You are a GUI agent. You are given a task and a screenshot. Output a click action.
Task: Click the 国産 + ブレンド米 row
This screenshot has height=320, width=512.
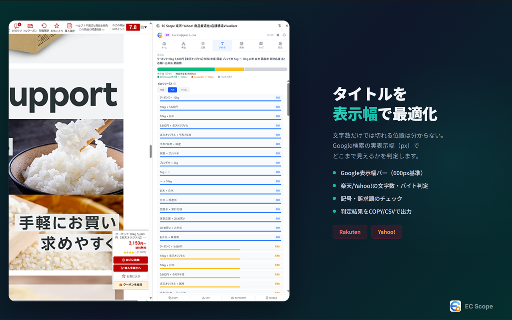[x=220, y=154]
